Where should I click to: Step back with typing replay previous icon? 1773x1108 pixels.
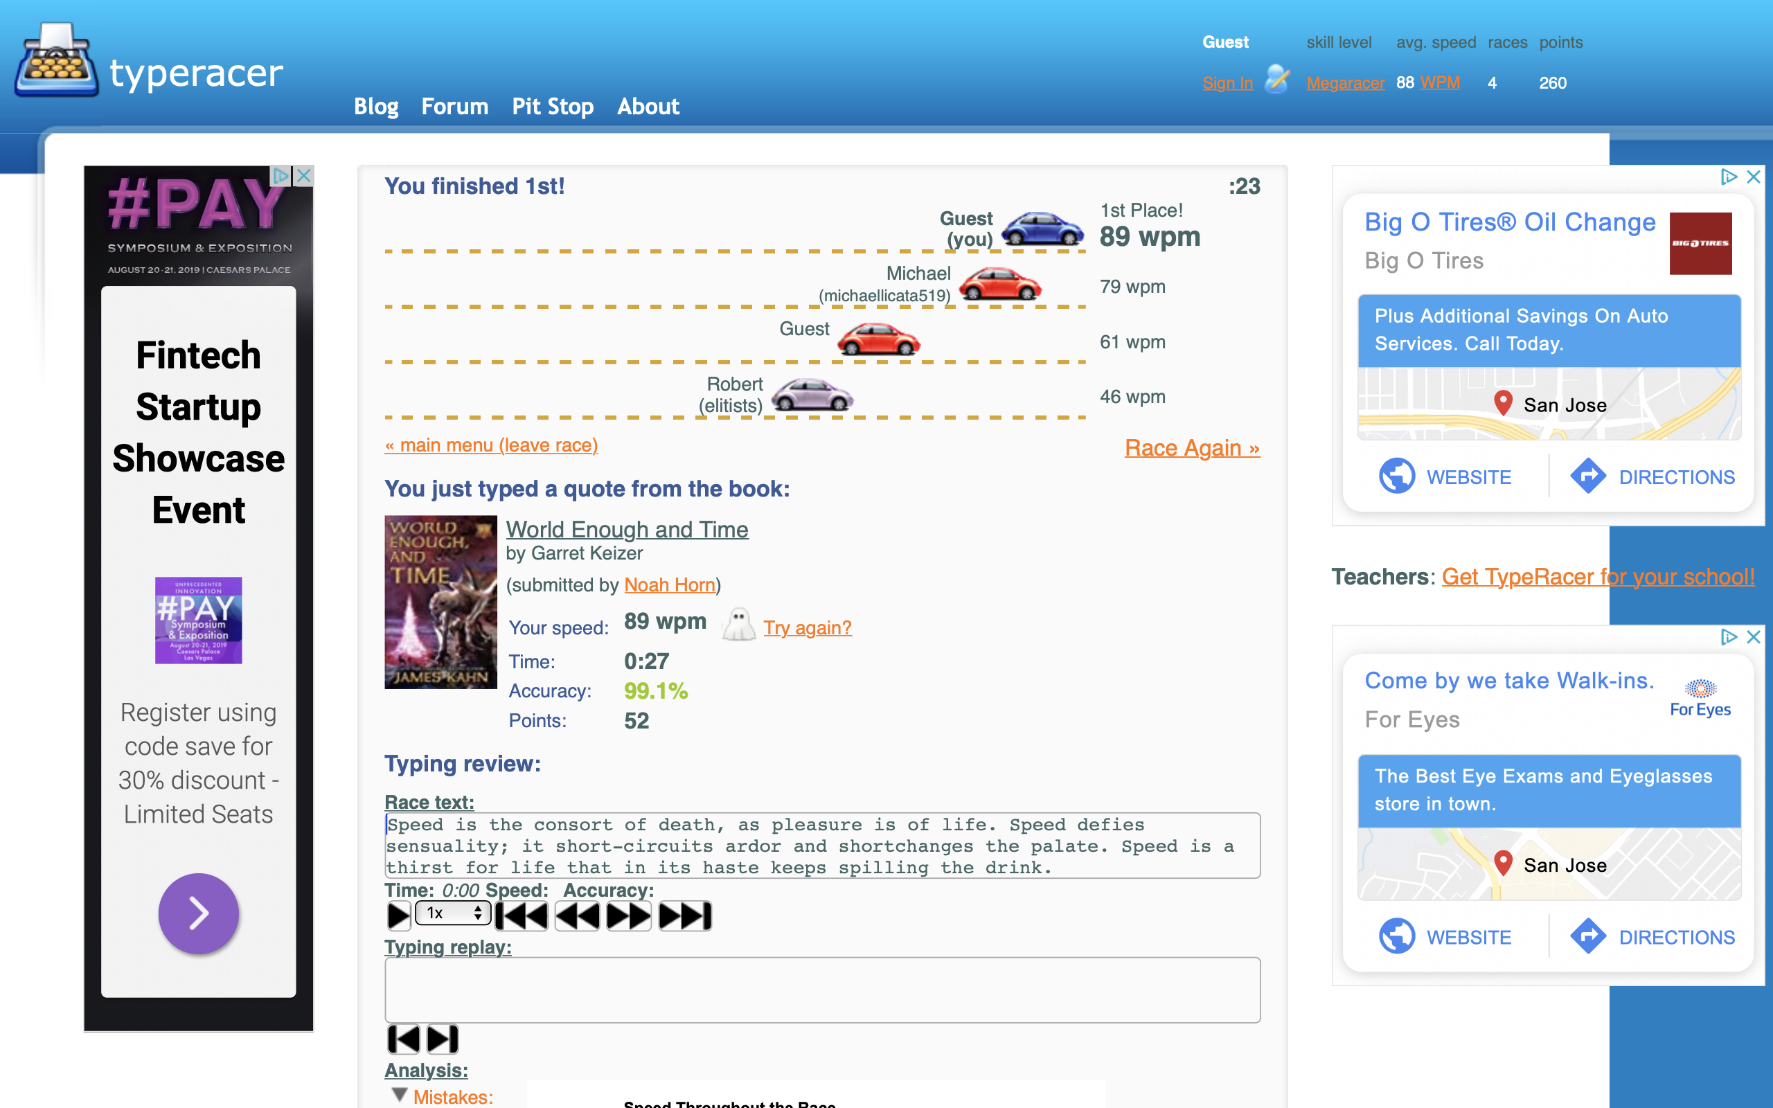403,1039
